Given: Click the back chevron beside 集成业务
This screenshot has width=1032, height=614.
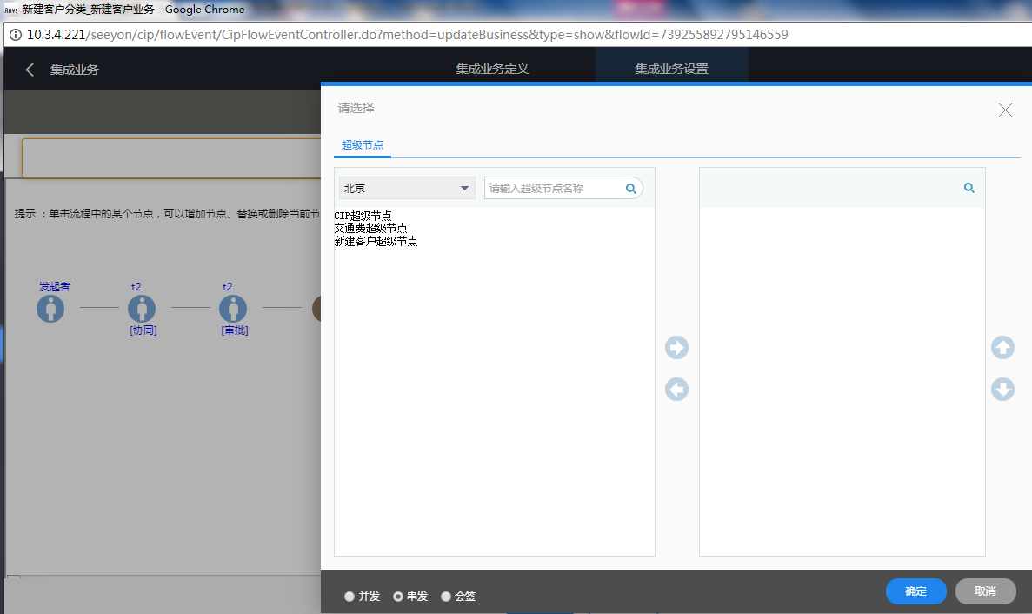Looking at the screenshot, I should [x=30, y=70].
